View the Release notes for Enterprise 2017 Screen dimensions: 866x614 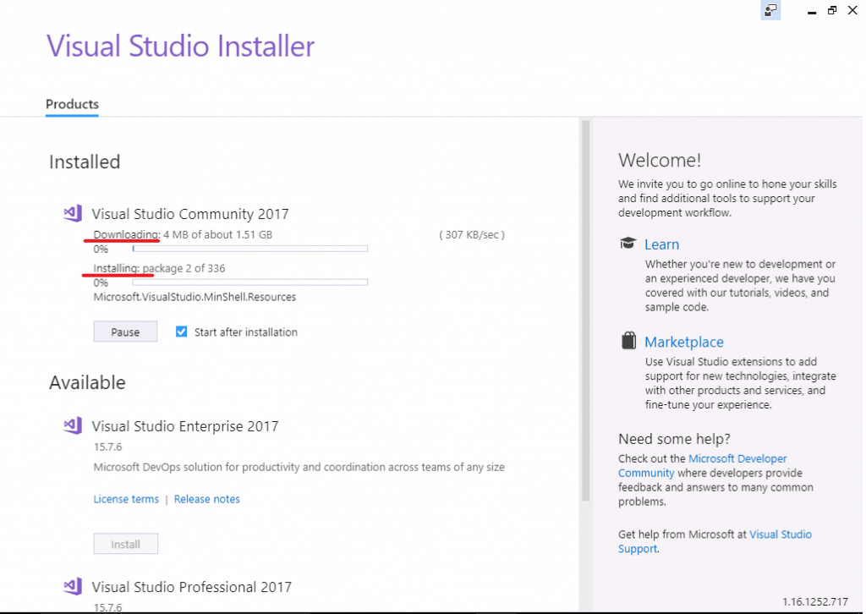(206, 499)
